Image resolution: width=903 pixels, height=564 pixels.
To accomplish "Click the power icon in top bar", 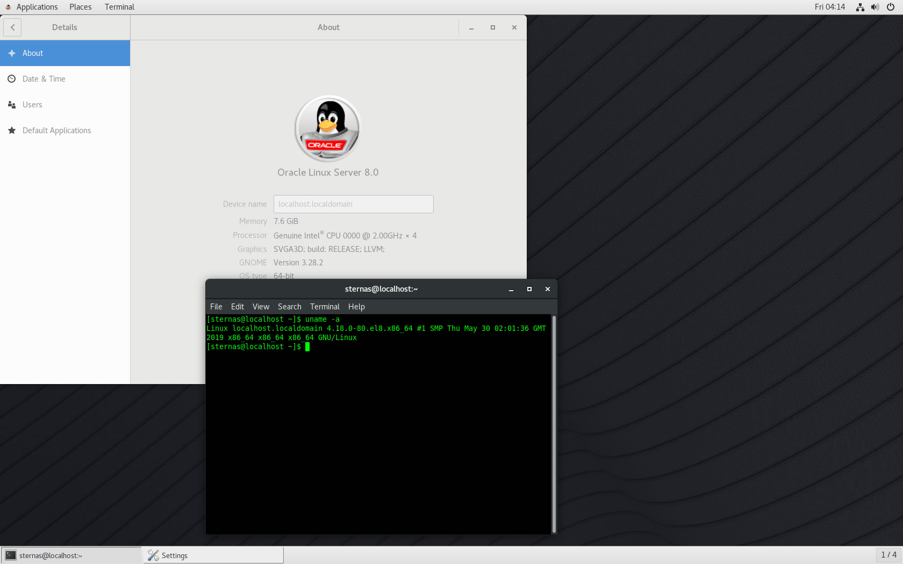I will point(891,7).
